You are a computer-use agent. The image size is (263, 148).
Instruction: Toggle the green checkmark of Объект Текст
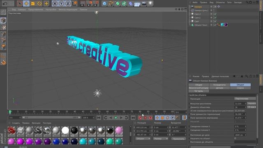215,25
